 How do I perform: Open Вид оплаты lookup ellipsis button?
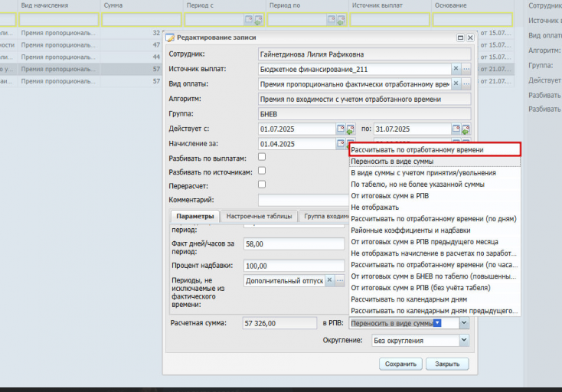coord(466,84)
